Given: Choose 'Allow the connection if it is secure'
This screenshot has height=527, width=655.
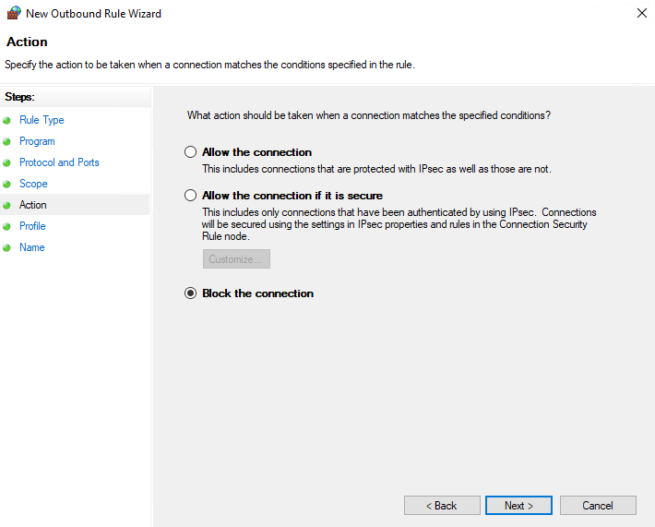Looking at the screenshot, I should point(191,196).
